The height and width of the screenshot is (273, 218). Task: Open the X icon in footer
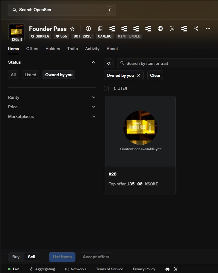point(176,269)
